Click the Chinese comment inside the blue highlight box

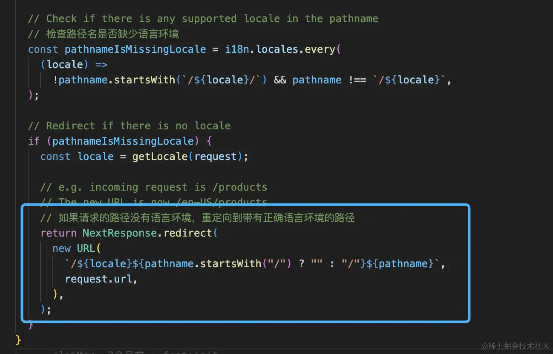tap(197, 218)
